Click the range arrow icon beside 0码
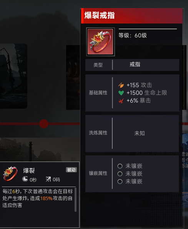 click(48, 179)
